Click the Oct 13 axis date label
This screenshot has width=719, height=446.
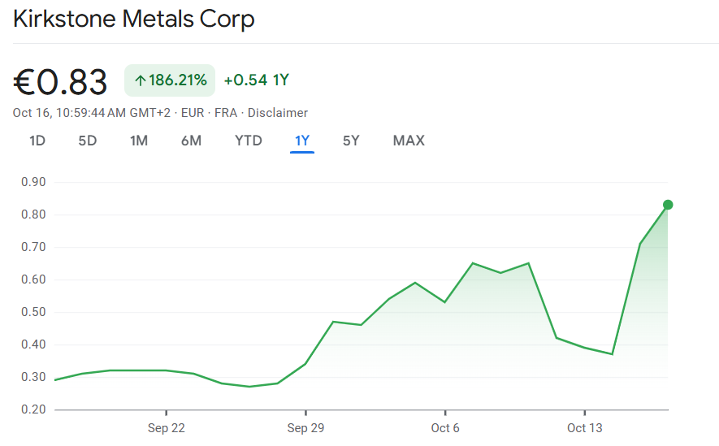(584, 428)
